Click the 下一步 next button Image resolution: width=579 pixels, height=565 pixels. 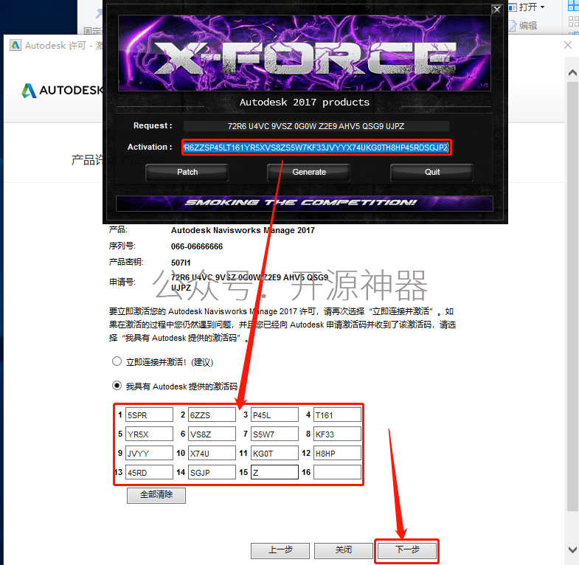tap(407, 550)
